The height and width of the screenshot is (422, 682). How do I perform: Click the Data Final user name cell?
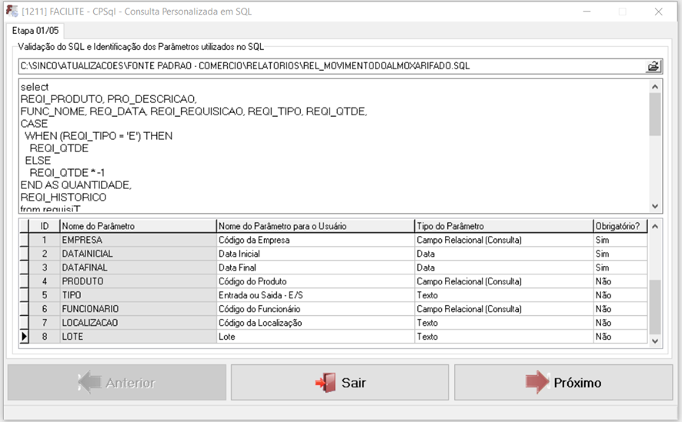(x=316, y=267)
